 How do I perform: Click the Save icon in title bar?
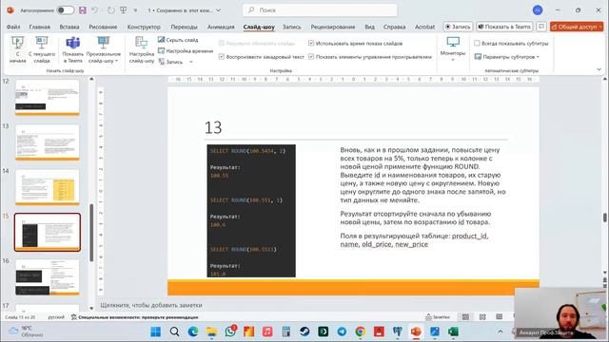83,10
